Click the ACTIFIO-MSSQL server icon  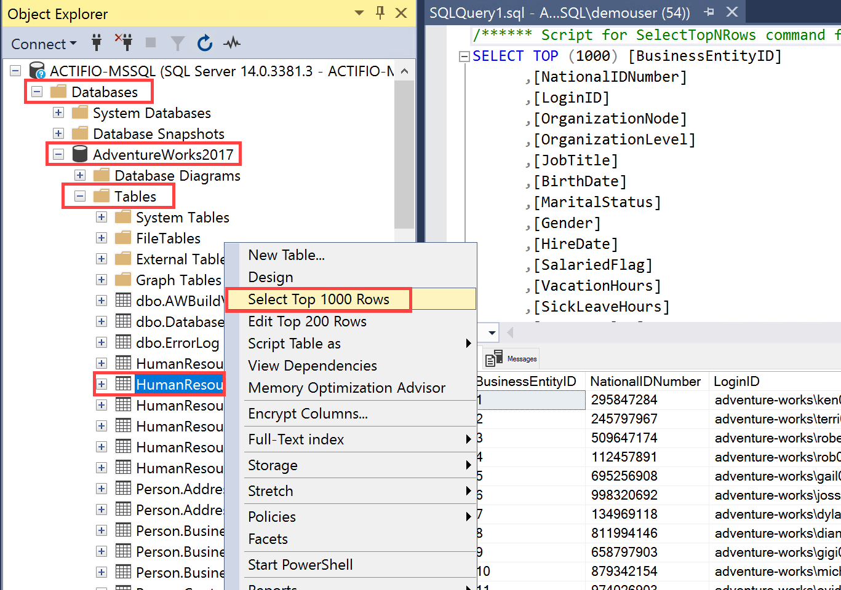point(37,71)
